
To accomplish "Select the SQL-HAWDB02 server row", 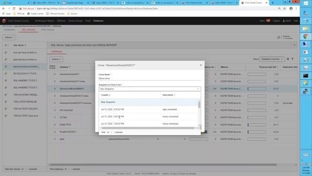I will 24,88.
